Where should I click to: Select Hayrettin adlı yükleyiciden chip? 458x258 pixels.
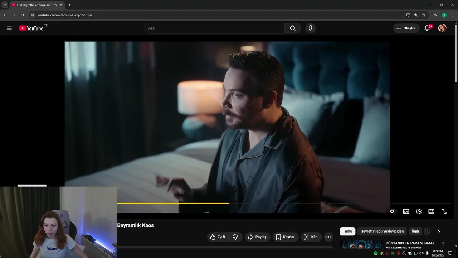pyautogui.click(x=382, y=231)
